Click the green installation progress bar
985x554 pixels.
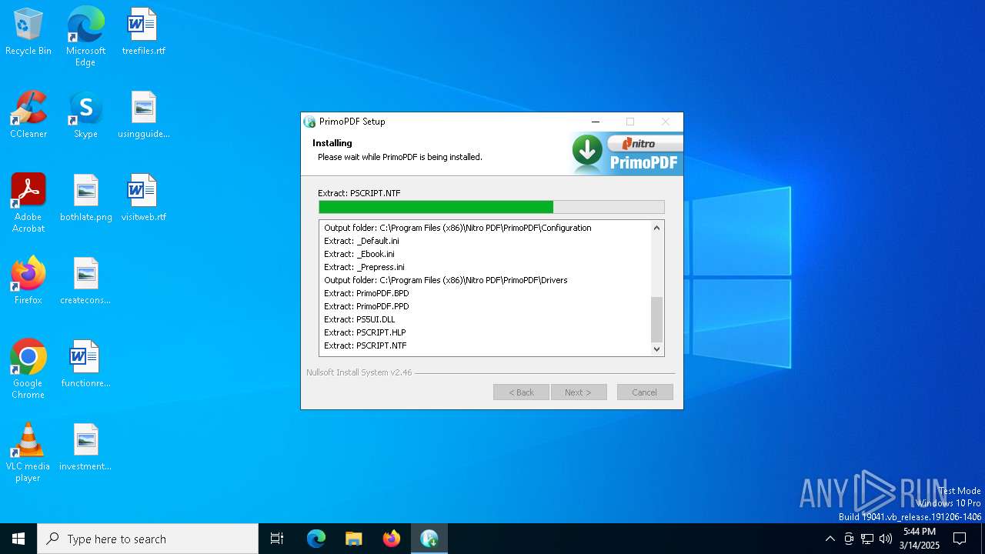click(492, 207)
